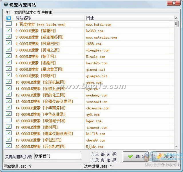Uncheck row 10 全球机械网 checkbox
The width and height of the screenshot is (183, 172).
click(x=9, y=81)
